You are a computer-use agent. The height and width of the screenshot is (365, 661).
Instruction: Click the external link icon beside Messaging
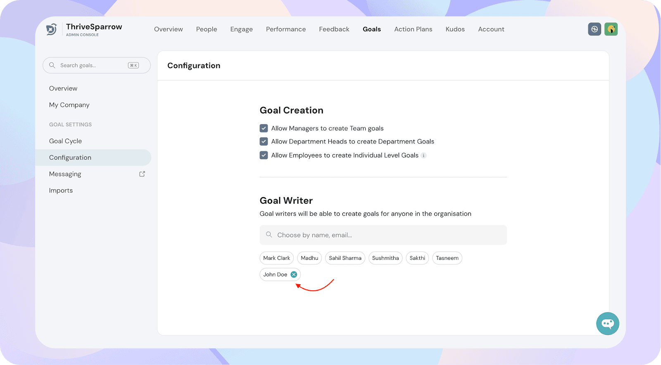point(142,174)
